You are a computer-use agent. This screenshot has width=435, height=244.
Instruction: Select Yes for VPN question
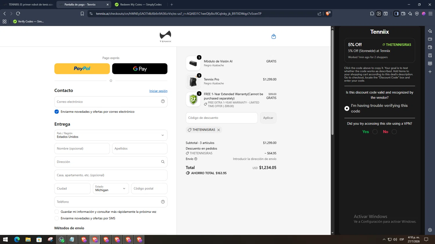pos(375,132)
